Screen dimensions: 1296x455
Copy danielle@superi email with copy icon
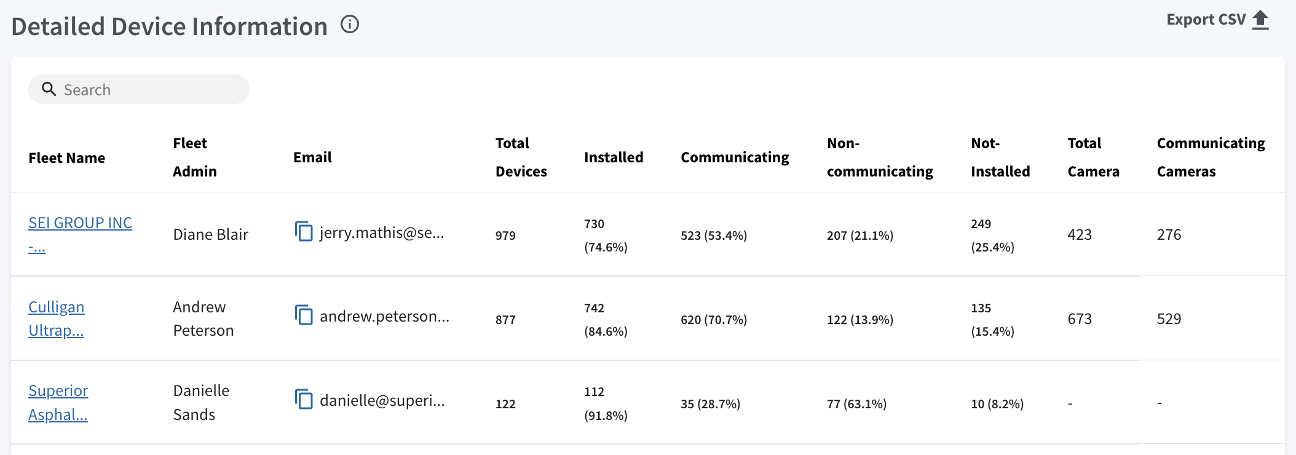[x=304, y=399]
